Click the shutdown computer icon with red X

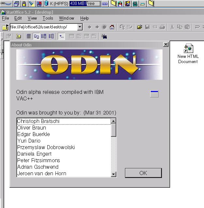(x=39, y=4)
